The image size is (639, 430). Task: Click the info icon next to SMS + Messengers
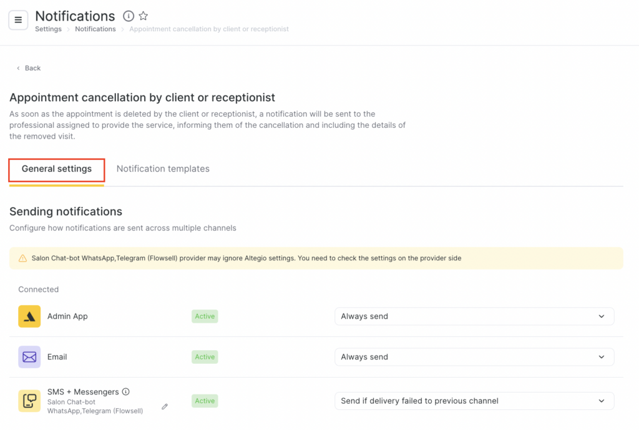point(125,392)
